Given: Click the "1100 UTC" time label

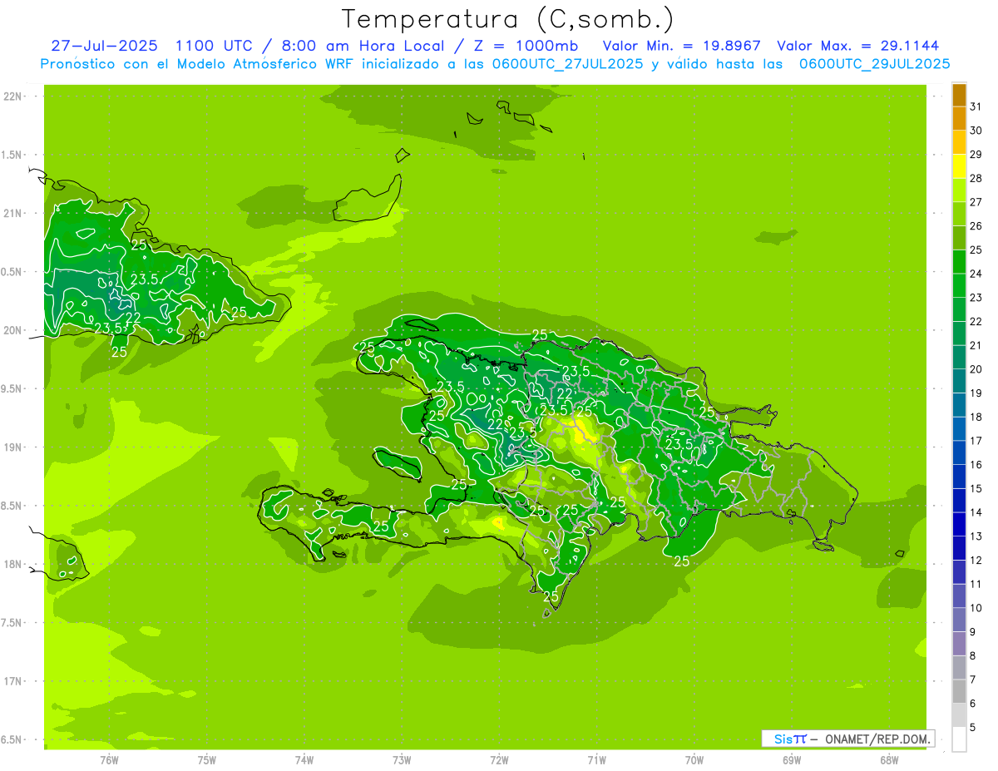Looking at the screenshot, I should coord(215,46).
